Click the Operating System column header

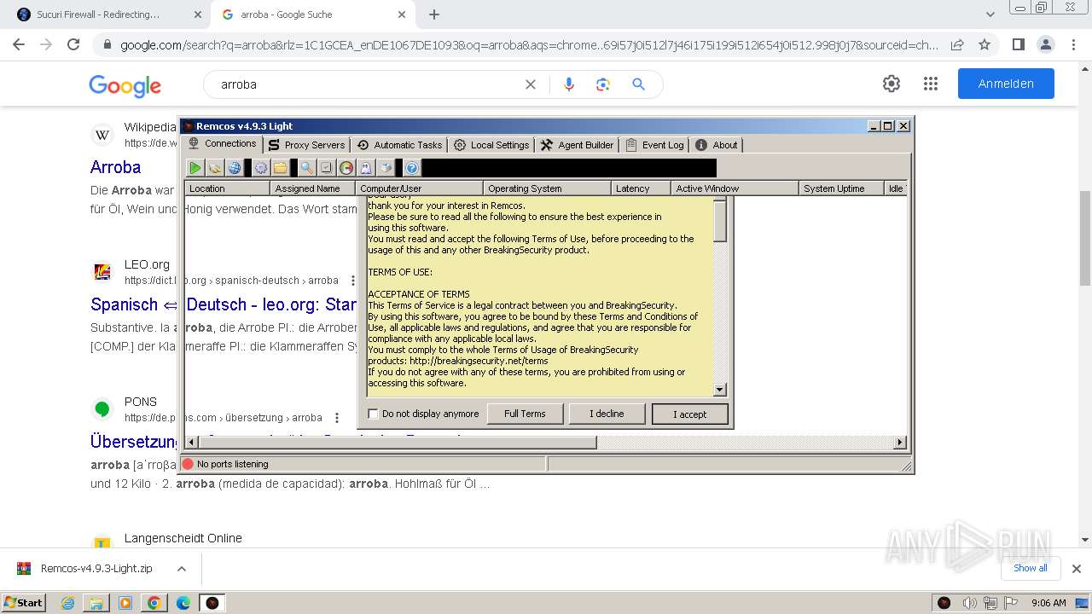pyautogui.click(x=547, y=188)
